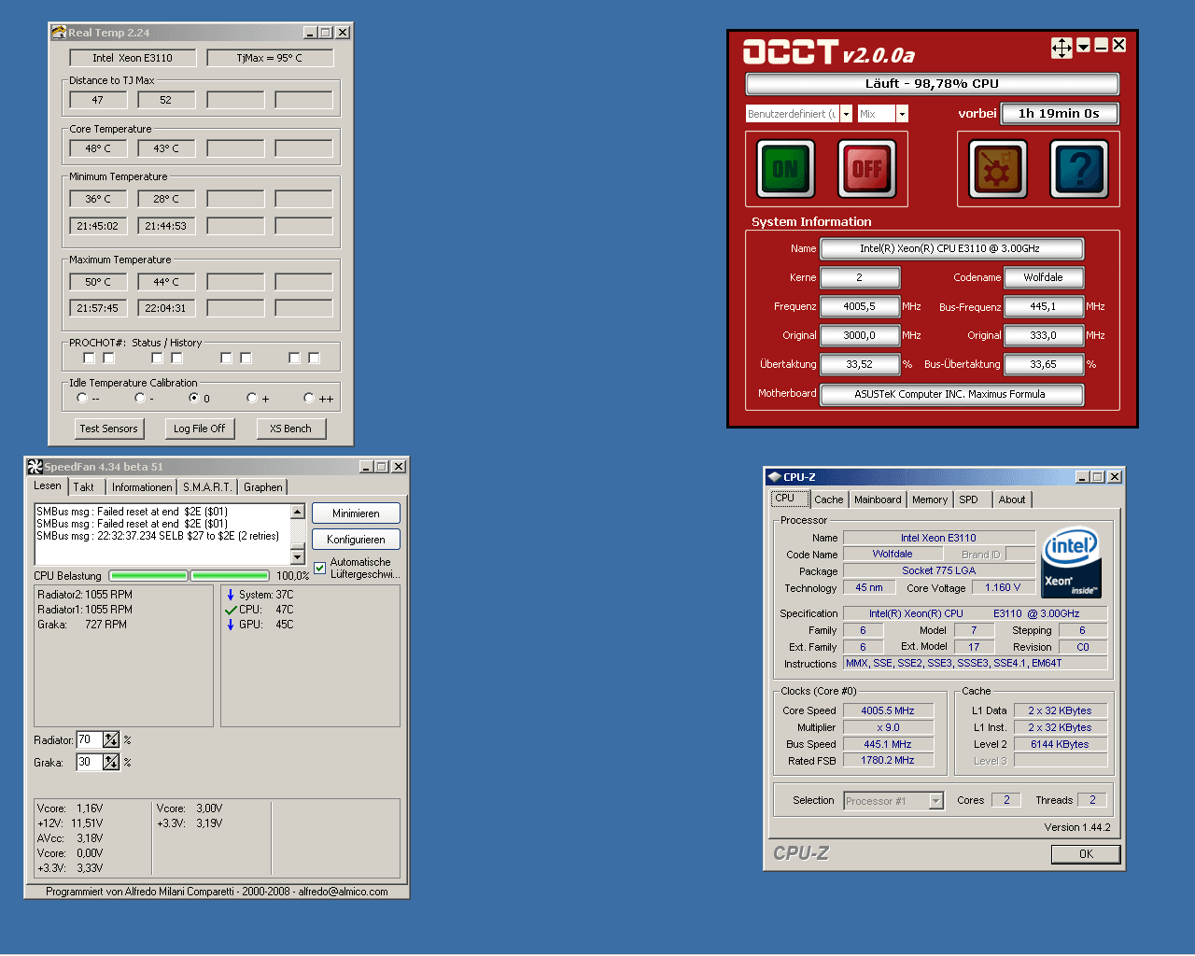Click the blue arrow next to GPU temperature

pyautogui.click(x=231, y=625)
